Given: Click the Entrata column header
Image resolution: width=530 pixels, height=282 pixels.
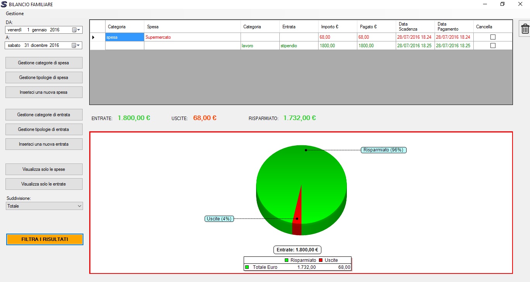Looking at the screenshot, I should pos(299,27).
